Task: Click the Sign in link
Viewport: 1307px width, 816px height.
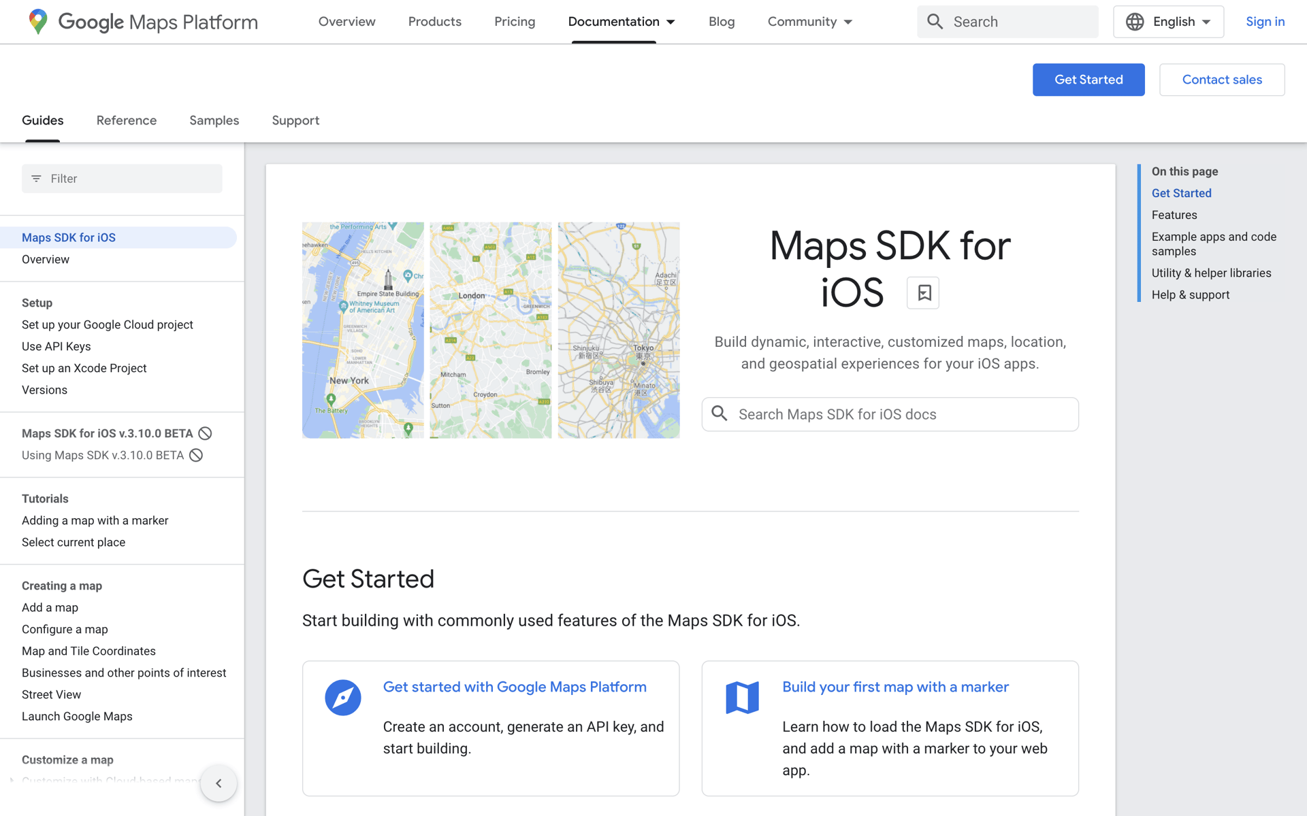Action: [x=1265, y=22]
